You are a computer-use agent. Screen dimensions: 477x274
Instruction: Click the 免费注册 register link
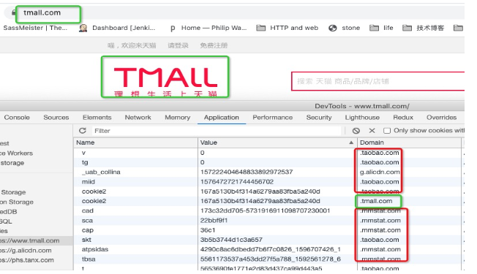tap(214, 45)
